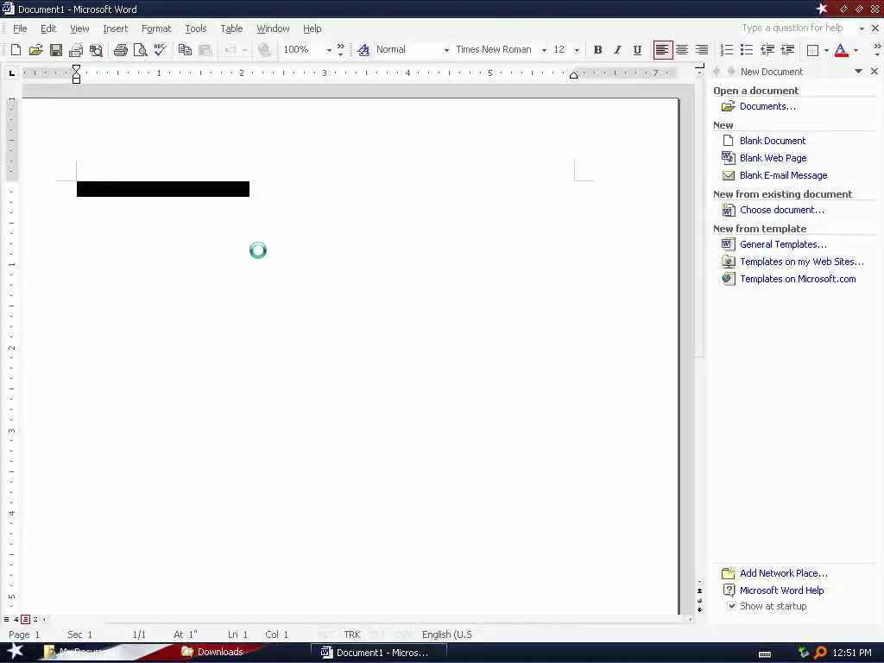This screenshot has width=884, height=663.
Task: Open Microsoft Word Help link
Action: [x=781, y=590]
